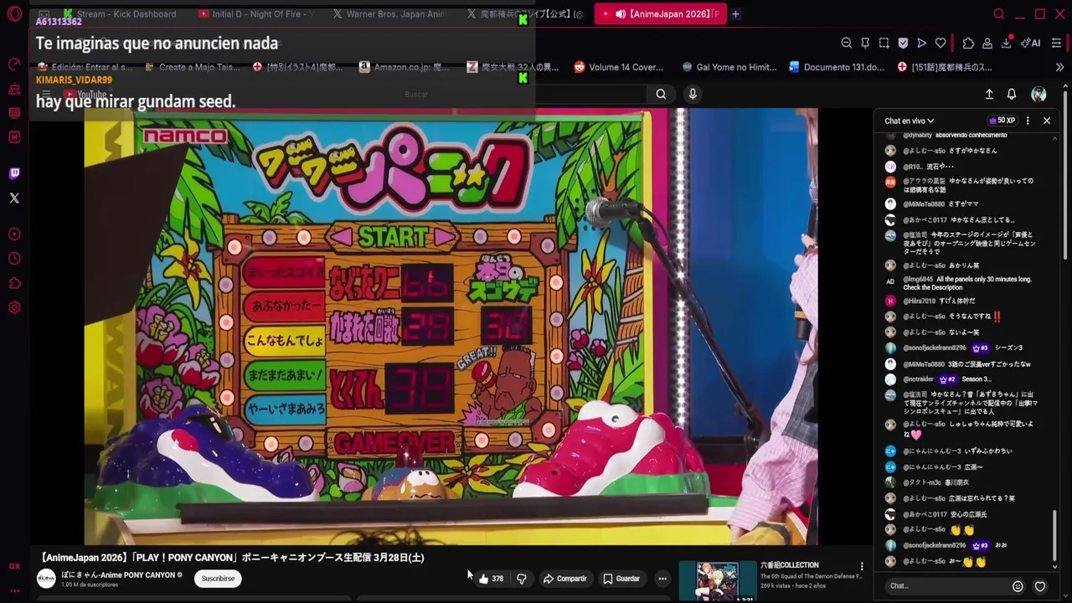The width and height of the screenshot is (1072, 603).
Task: Open sidebar settings gear icon
Action: tap(14, 307)
